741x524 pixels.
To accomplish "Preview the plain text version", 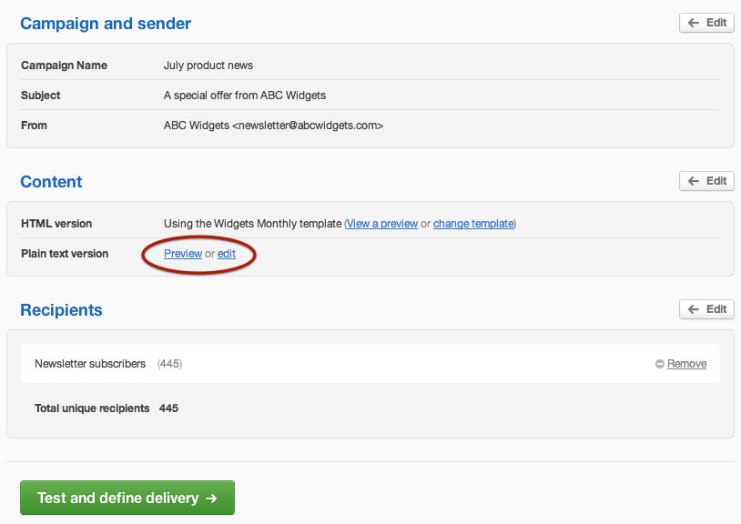I will point(182,253).
